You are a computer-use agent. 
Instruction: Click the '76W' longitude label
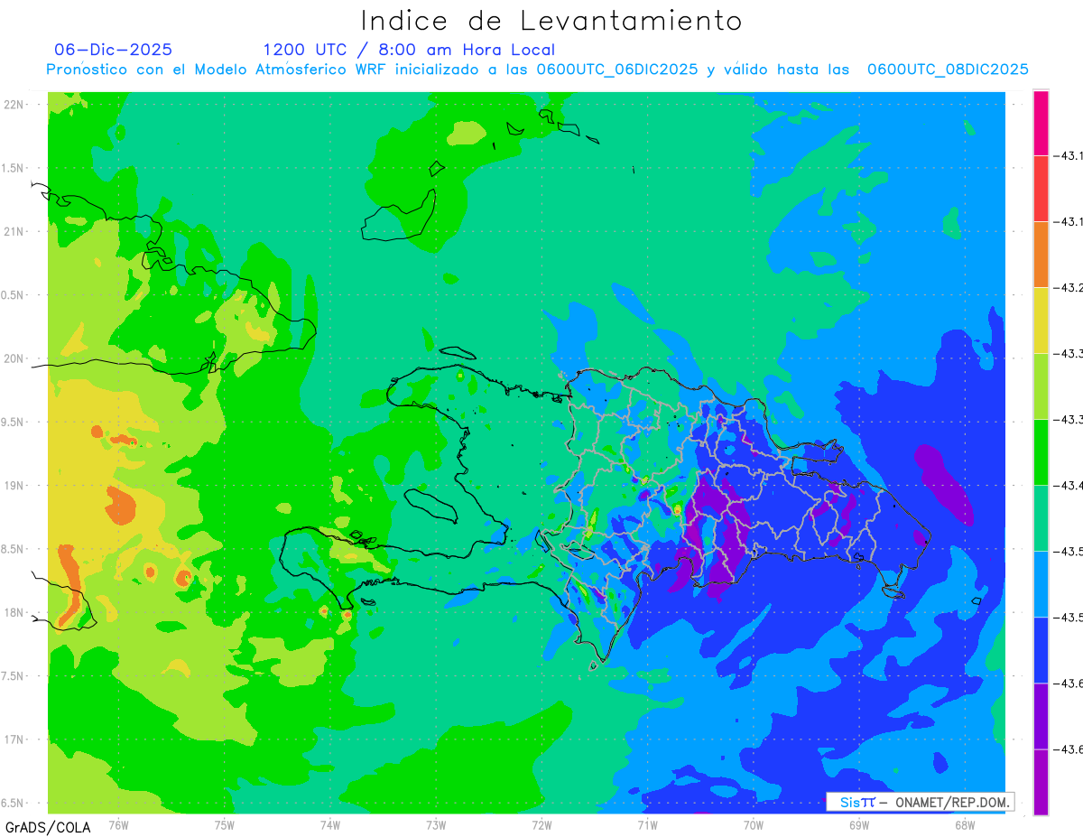pos(118,824)
